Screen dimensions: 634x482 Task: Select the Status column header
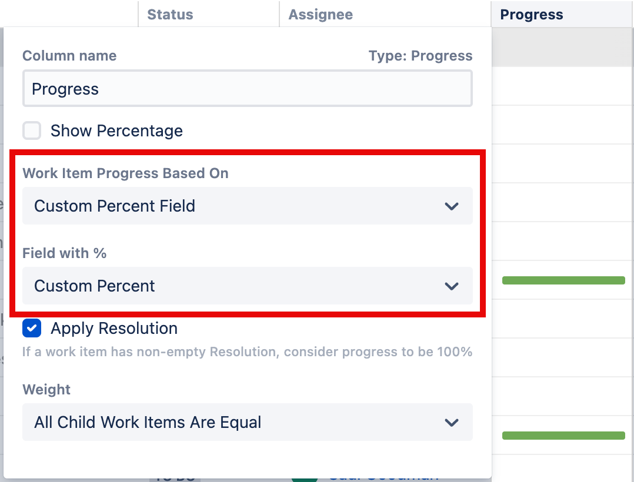(x=170, y=14)
